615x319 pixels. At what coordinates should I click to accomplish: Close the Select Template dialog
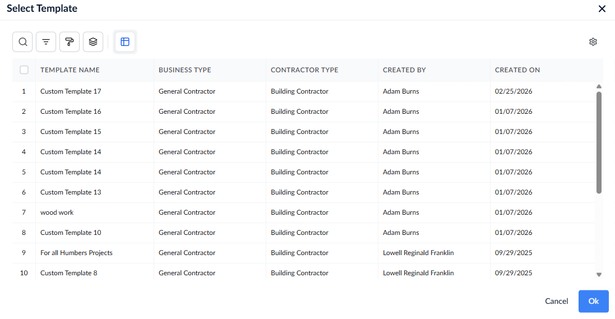pos(602,8)
